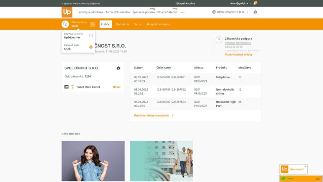Image resolution: width=323 pixels, height=182 pixels.
Task: Click transaction time 05:22:35
Action: [139, 106]
